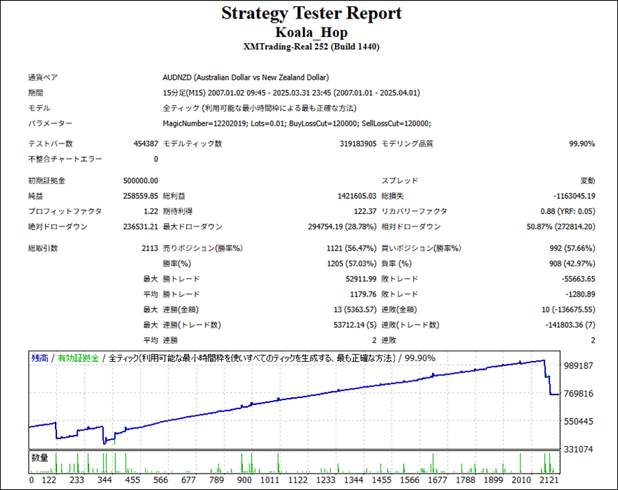Select the expected payoff value 122.37

pos(365,211)
